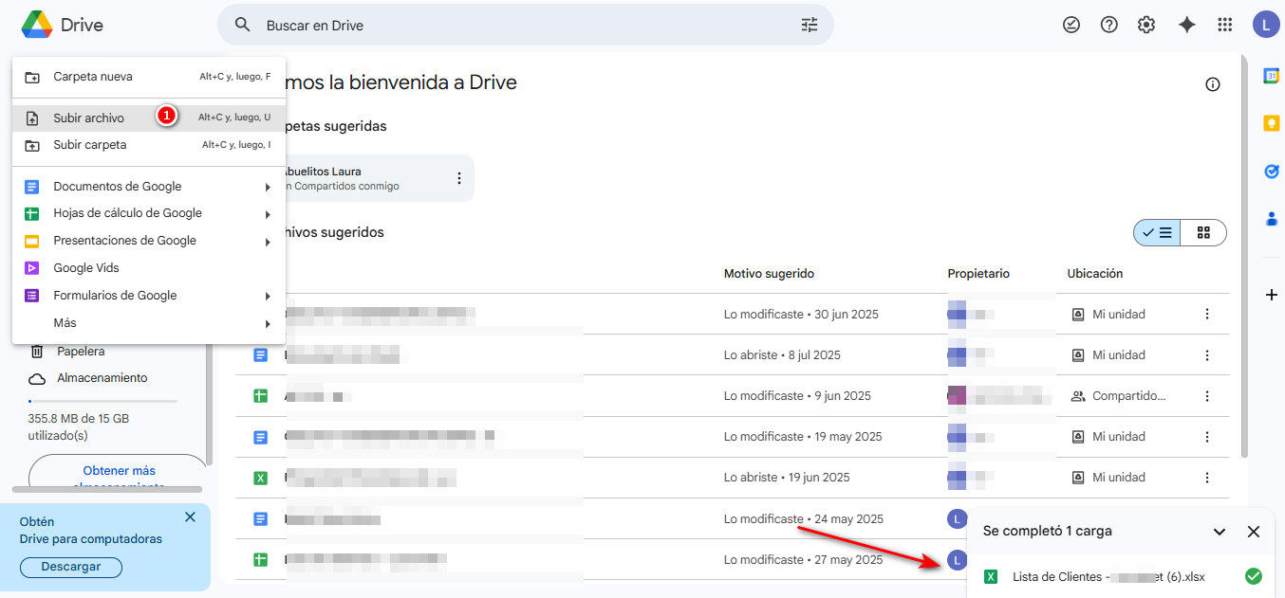Click the Descargar button

pos(71,567)
